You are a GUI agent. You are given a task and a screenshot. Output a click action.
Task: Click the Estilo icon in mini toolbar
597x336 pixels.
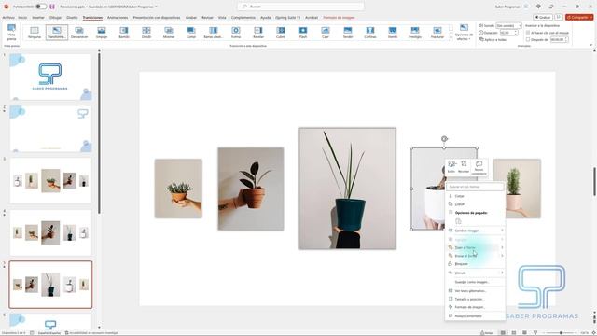(x=451, y=167)
